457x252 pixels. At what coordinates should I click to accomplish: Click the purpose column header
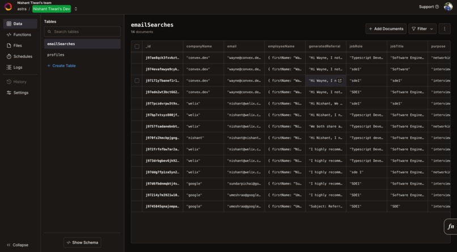tap(439, 47)
